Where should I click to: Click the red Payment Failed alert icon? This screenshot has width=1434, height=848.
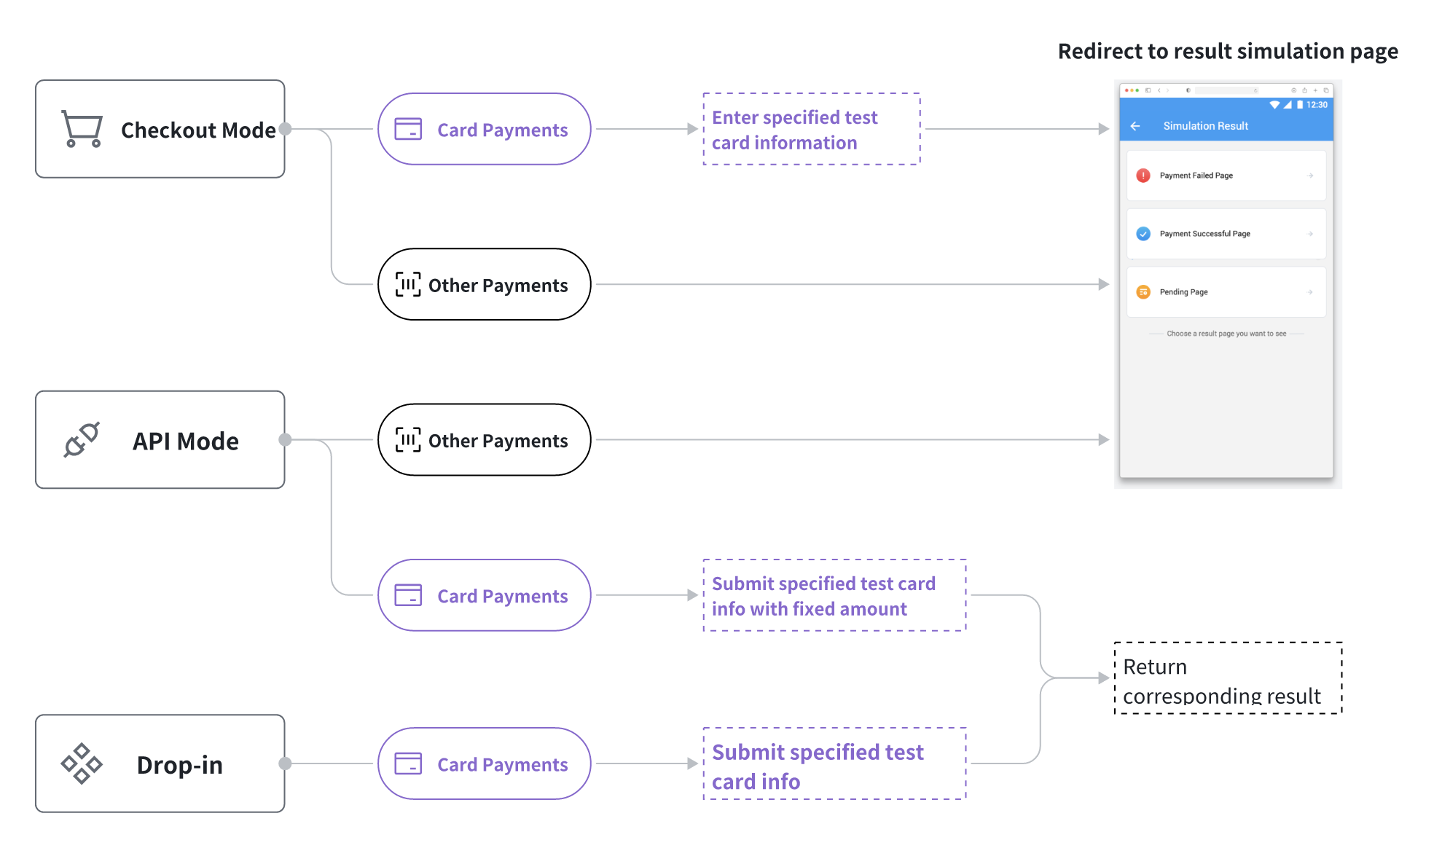pyautogui.click(x=1143, y=176)
